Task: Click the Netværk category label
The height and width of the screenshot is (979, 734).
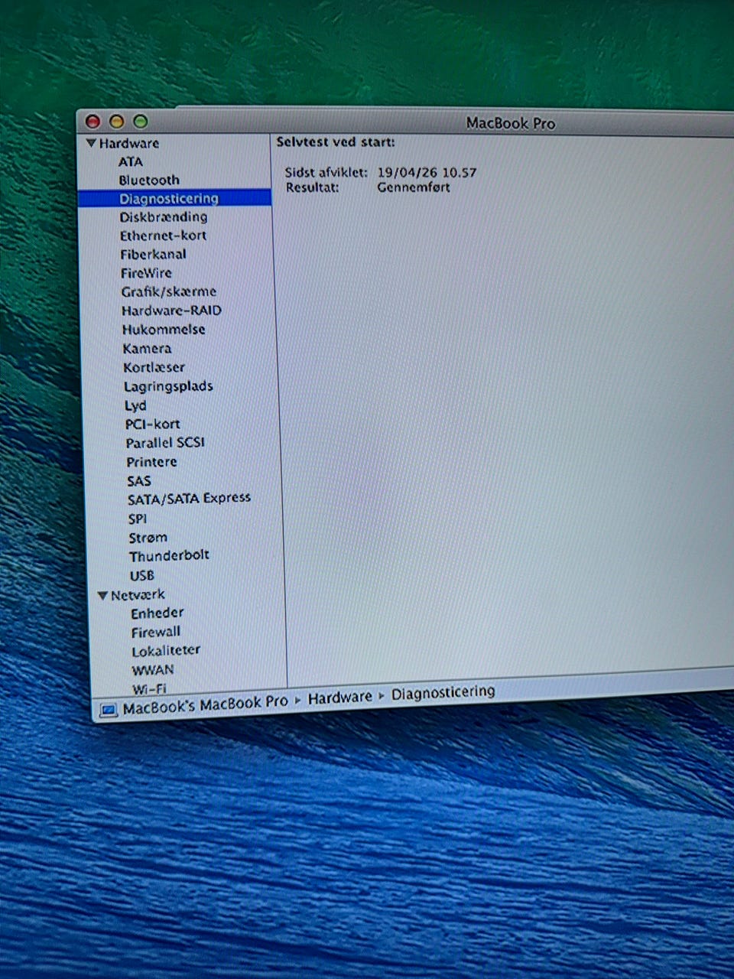Action: (138, 594)
